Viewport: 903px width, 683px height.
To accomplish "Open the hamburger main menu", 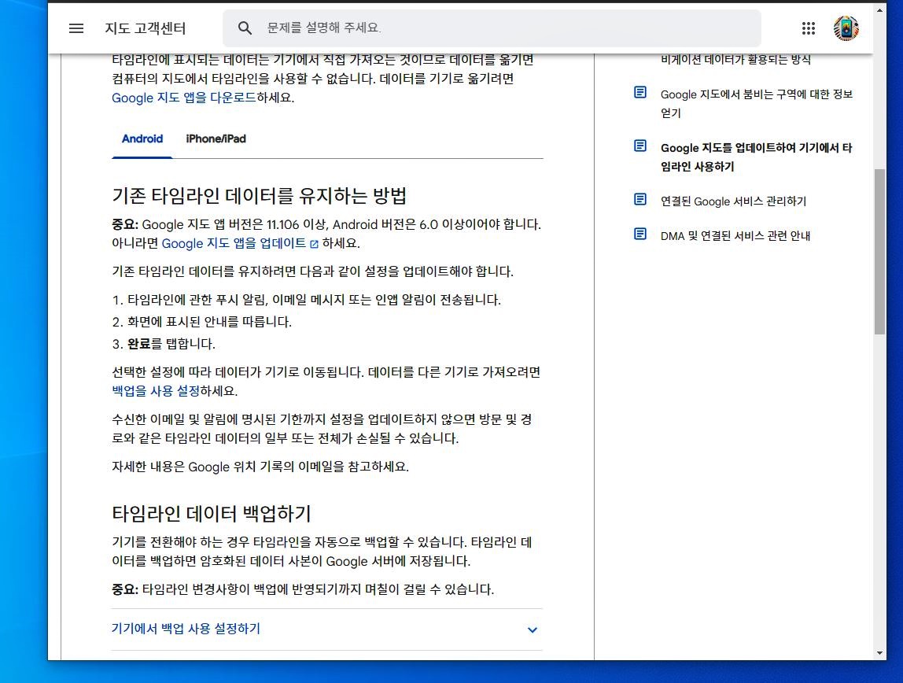I will [x=76, y=28].
